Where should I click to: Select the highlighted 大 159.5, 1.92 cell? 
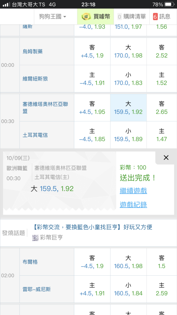[x=128, y=108]
